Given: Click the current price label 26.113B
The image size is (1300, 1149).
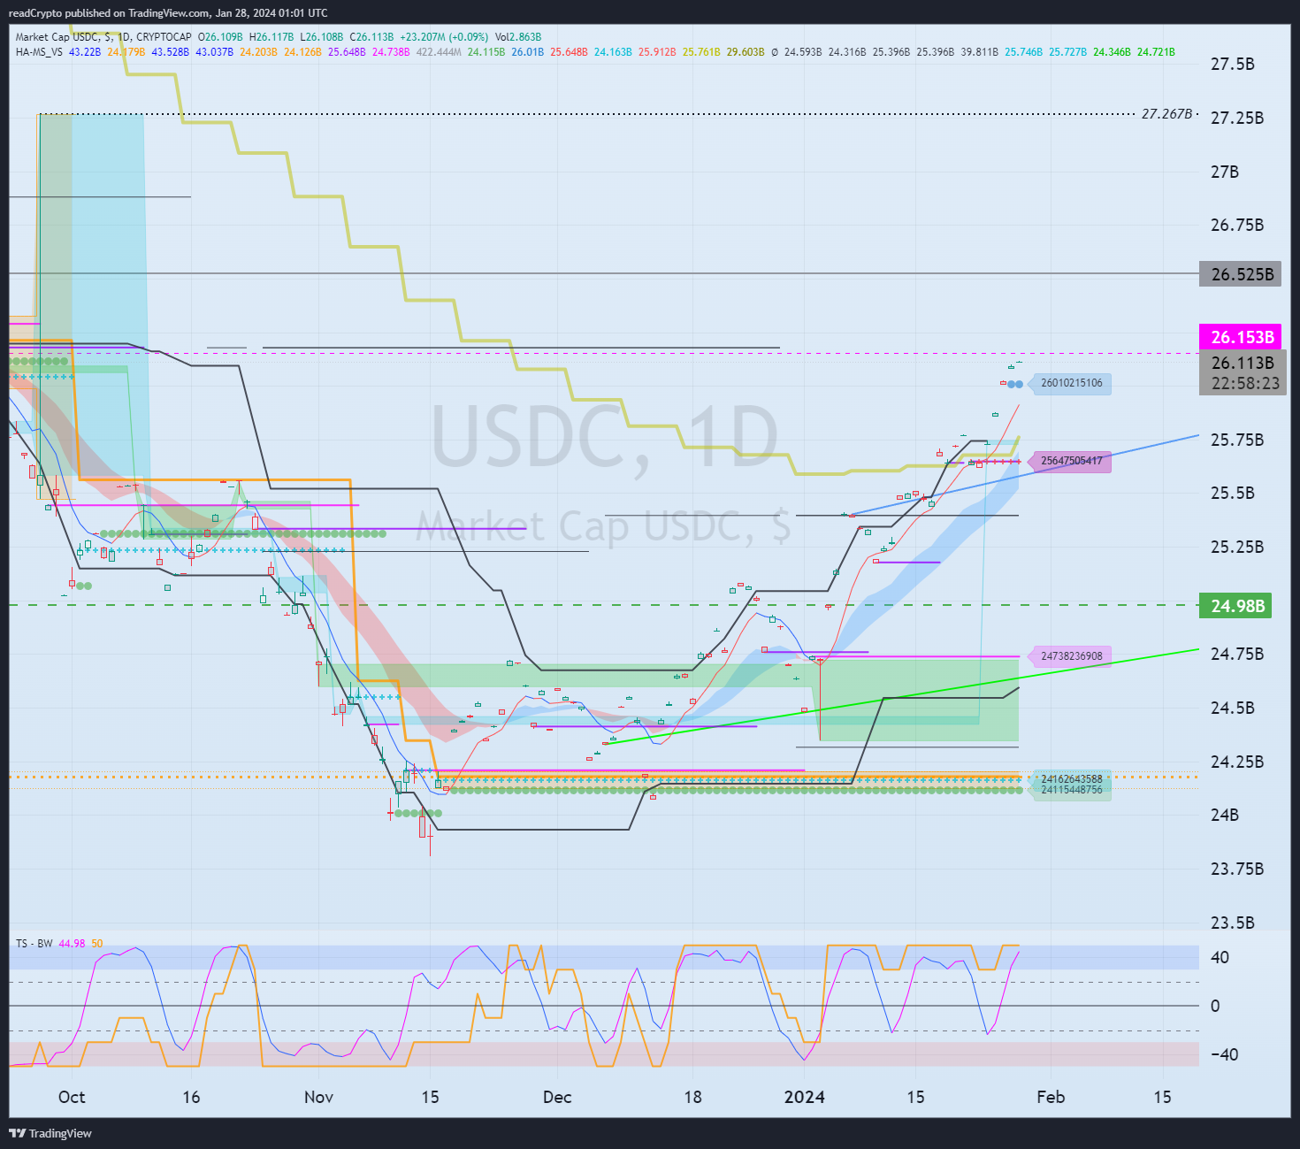Looking at the screenshot, I should coord(1243,363).
